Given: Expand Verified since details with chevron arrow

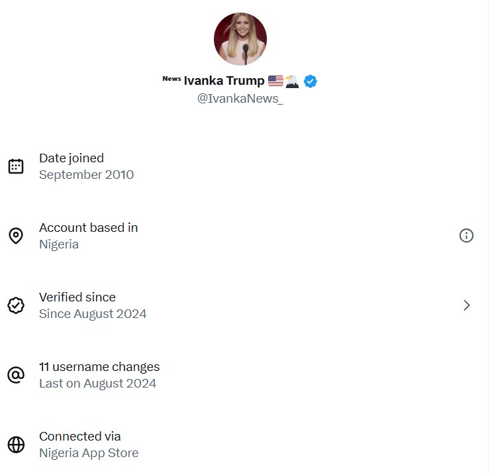Looking at the screenshot, I should (x=466, y=305).
